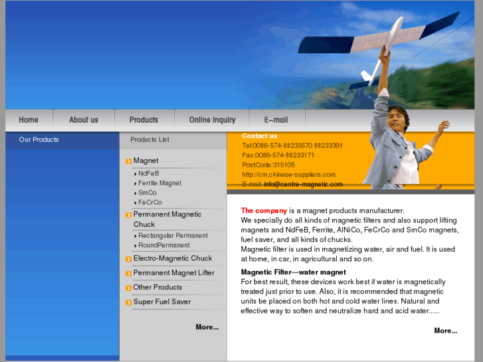Click the orange arrow icon beside Other Products
The height and width of the screenshot is (362, 483).
(128, 288)
